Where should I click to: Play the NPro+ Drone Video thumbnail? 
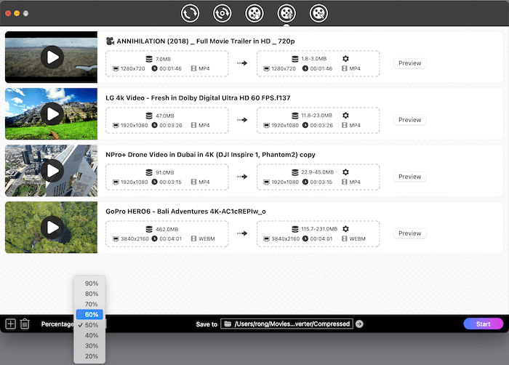pos(52,171)
